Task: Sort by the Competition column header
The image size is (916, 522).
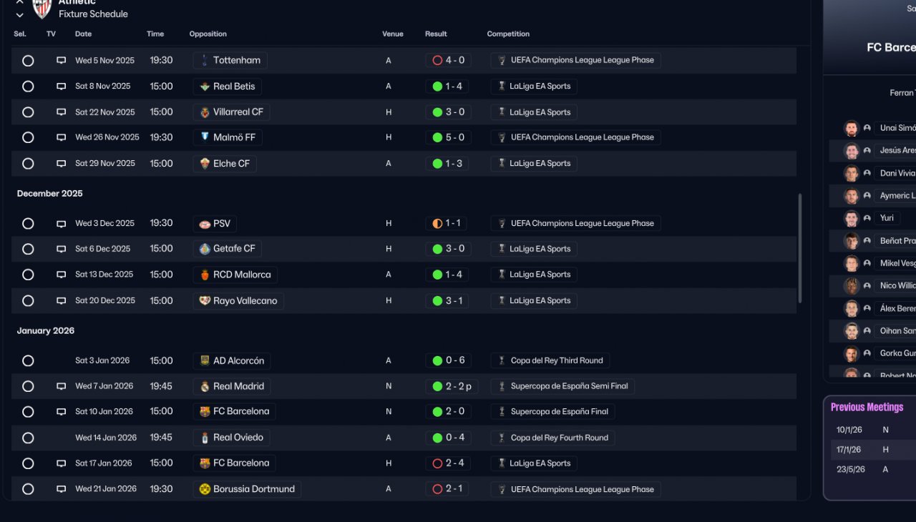Action: tap(508, 34)
